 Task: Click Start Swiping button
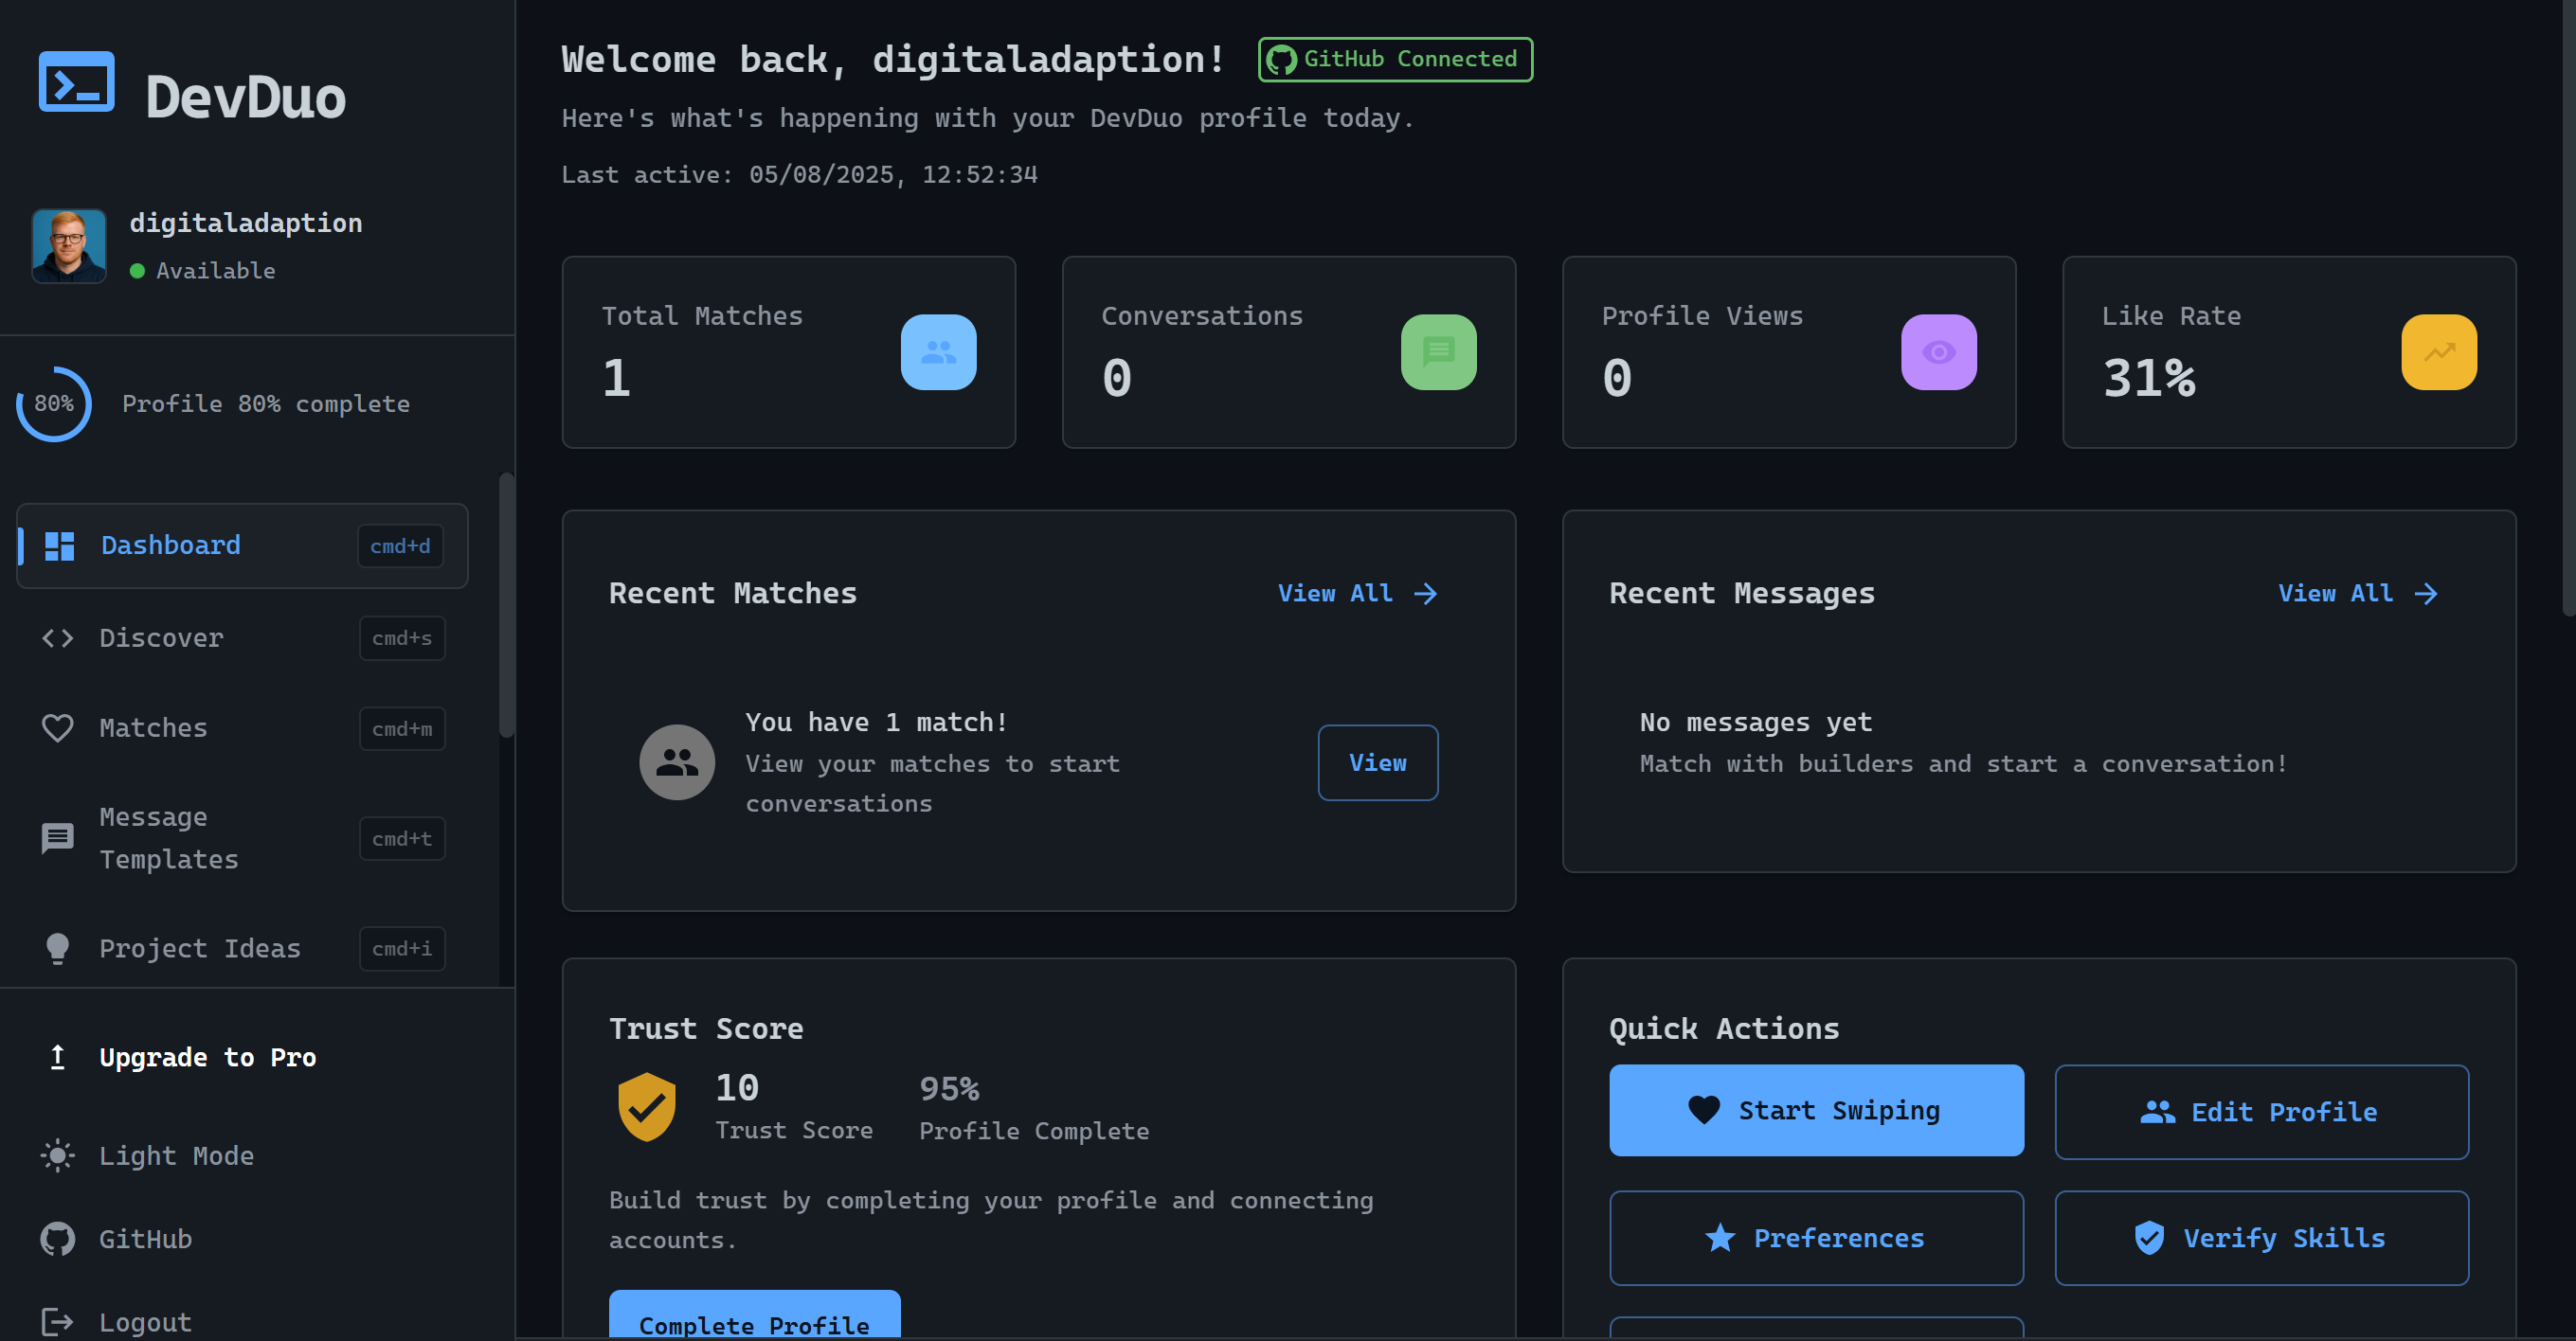click(1816, 1110)
